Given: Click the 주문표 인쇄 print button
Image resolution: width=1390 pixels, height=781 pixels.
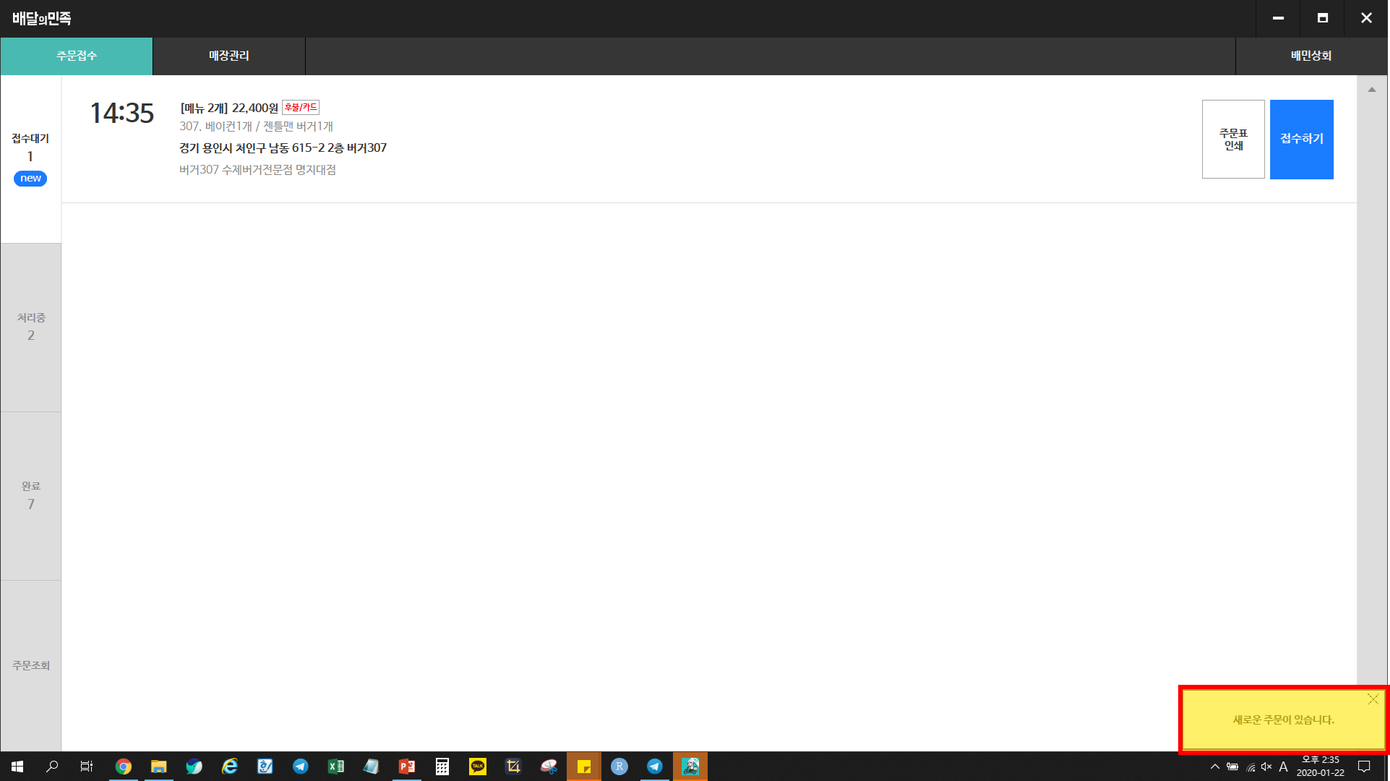Looking at the screenshot, I should tap(1233, 139).
